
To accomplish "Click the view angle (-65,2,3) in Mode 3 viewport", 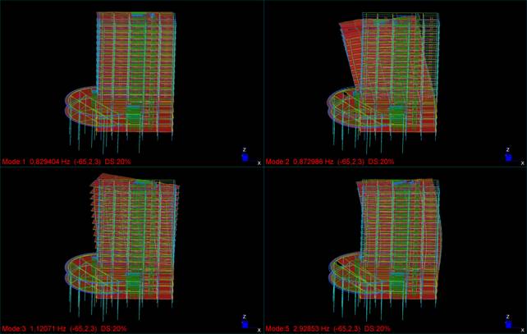I will [86, 329].
